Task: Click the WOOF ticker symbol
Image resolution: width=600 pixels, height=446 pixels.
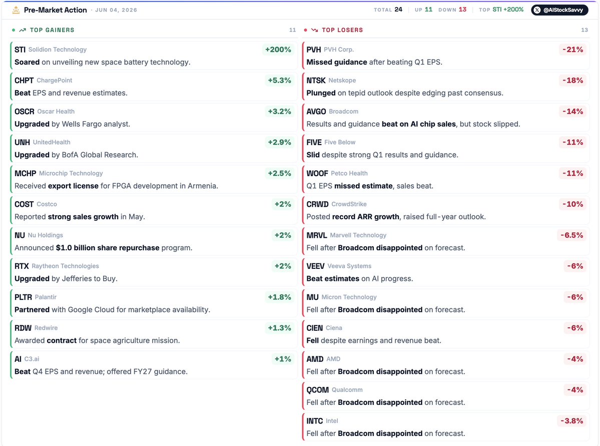Action: point(317,173)
